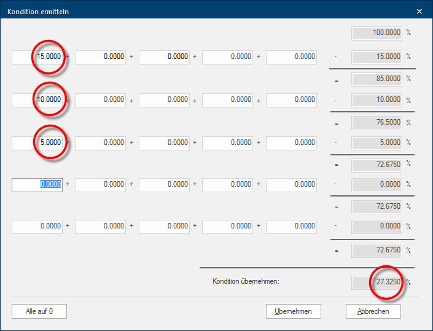Focus the third input field in the first row
This screenshot has width=433, height=331.
164,57
